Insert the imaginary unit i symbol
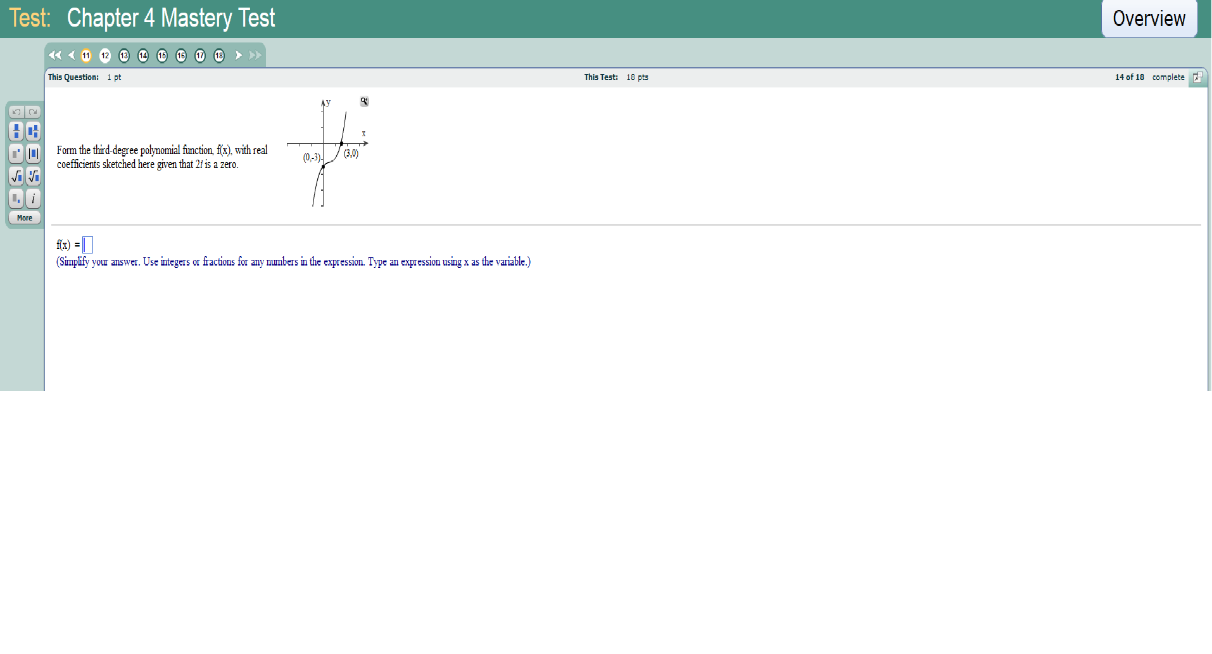Image resolution: width=1212 pixels, height=654 pixels. pyautogui.click(x=33, y=198)
